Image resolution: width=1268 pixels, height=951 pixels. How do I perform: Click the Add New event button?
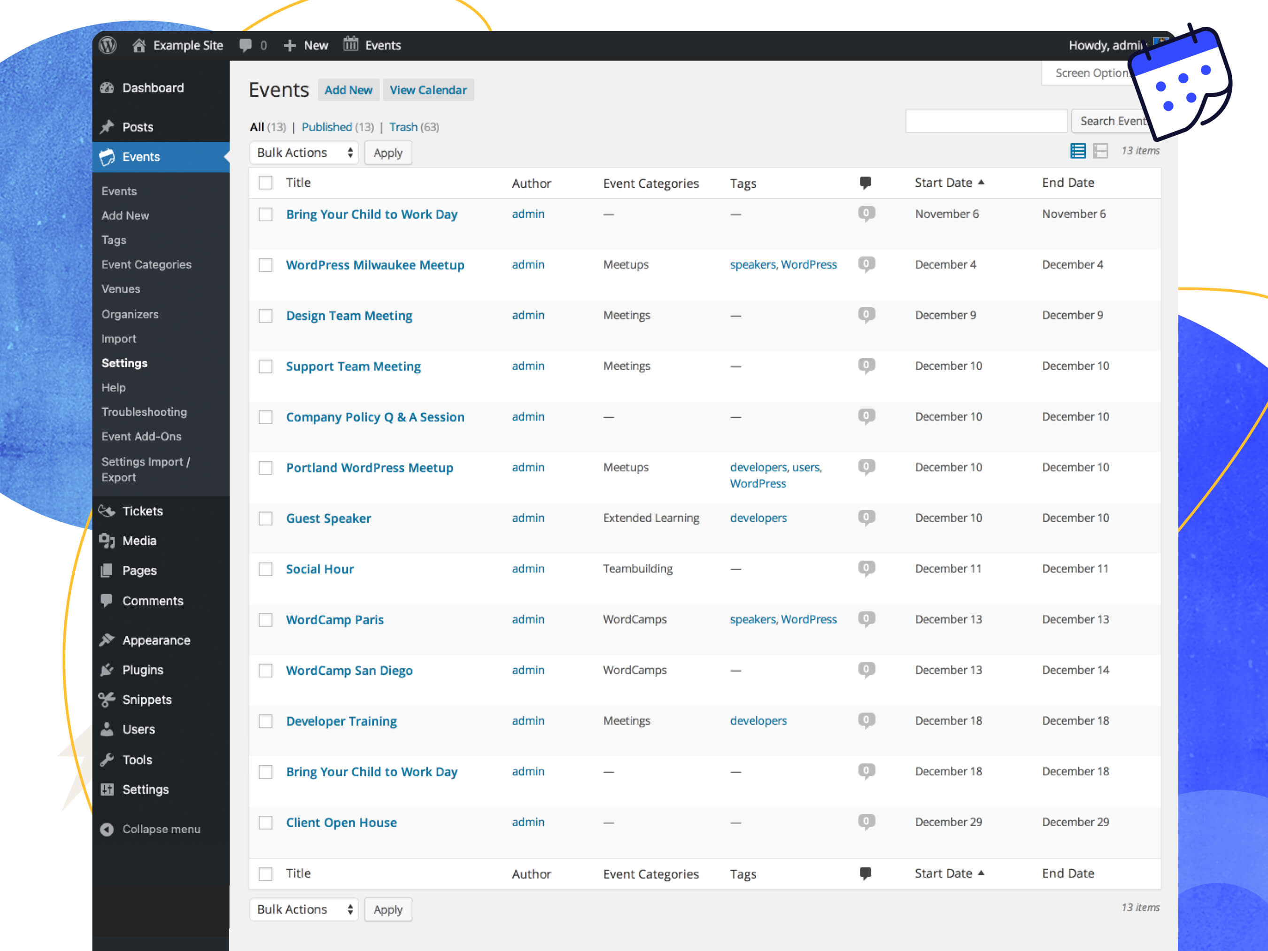(x=348, y=90)
